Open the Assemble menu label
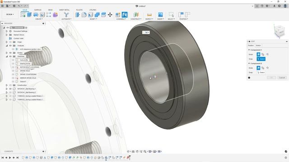The height and width of the screenshot is (162, 289). click(121, 19)
